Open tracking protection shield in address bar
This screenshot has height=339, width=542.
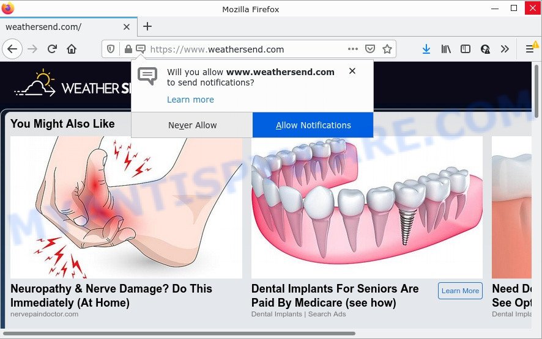pos(111,49)
